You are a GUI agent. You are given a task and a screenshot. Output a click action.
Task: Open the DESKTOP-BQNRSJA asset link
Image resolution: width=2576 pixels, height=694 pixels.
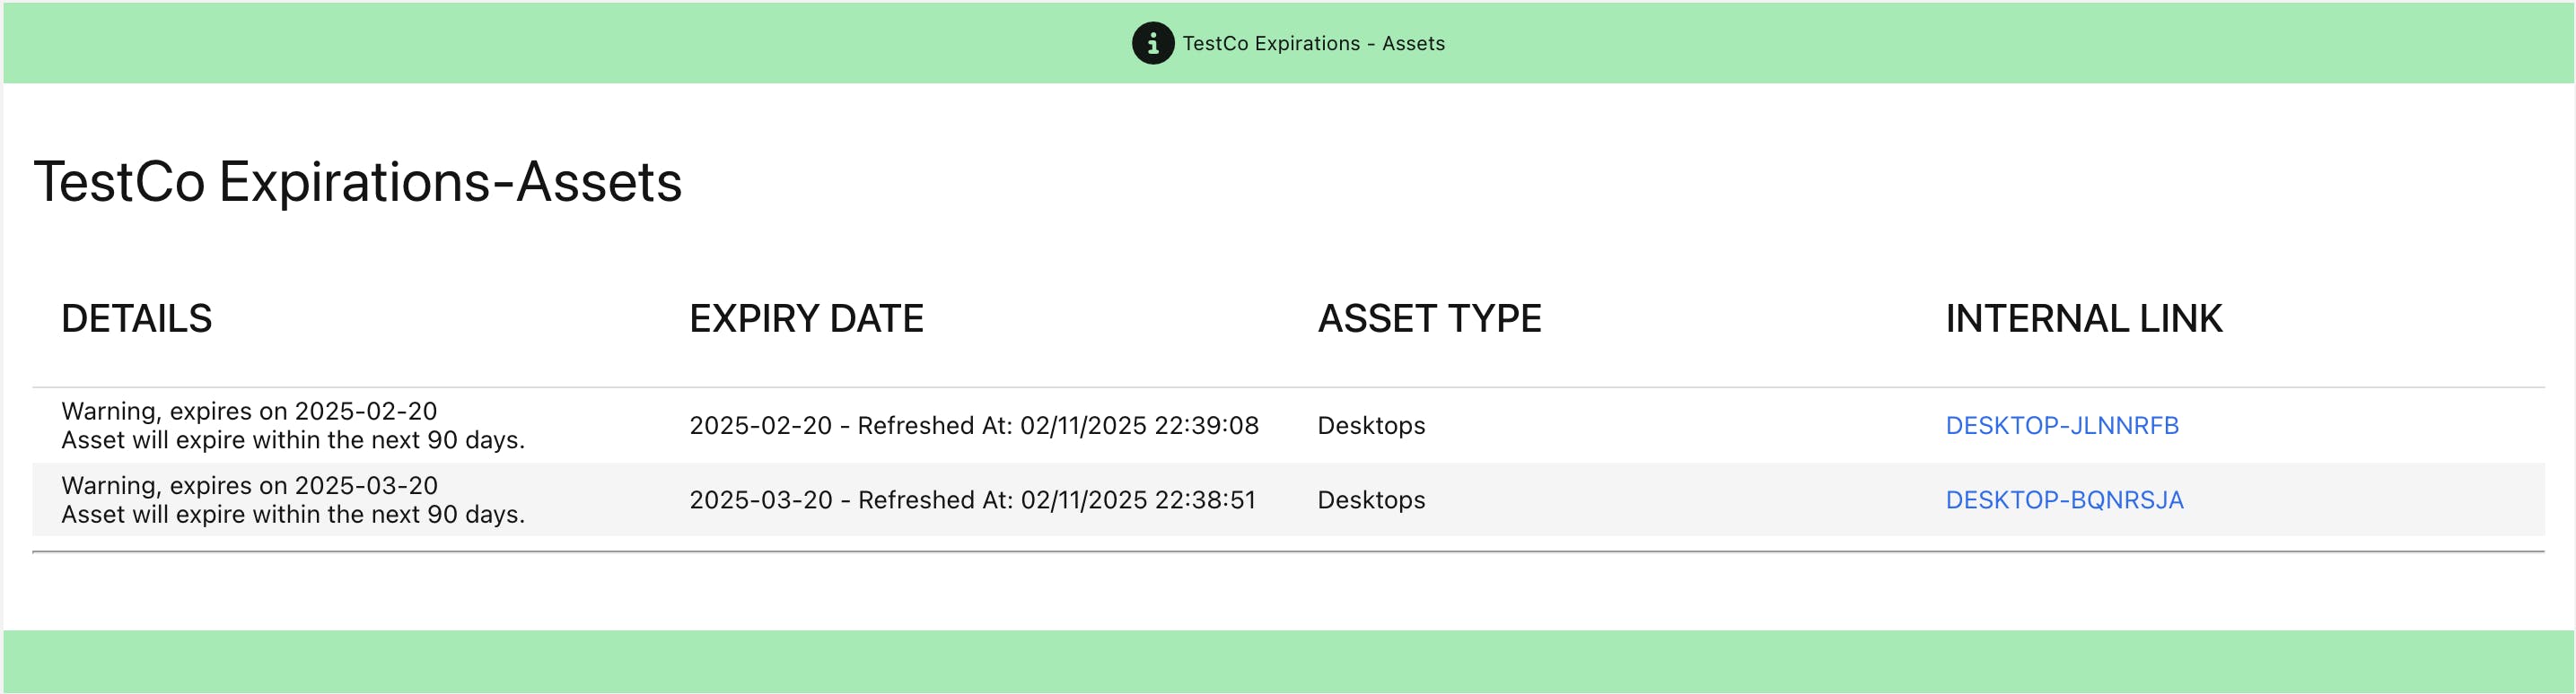tap(2064, 499)
